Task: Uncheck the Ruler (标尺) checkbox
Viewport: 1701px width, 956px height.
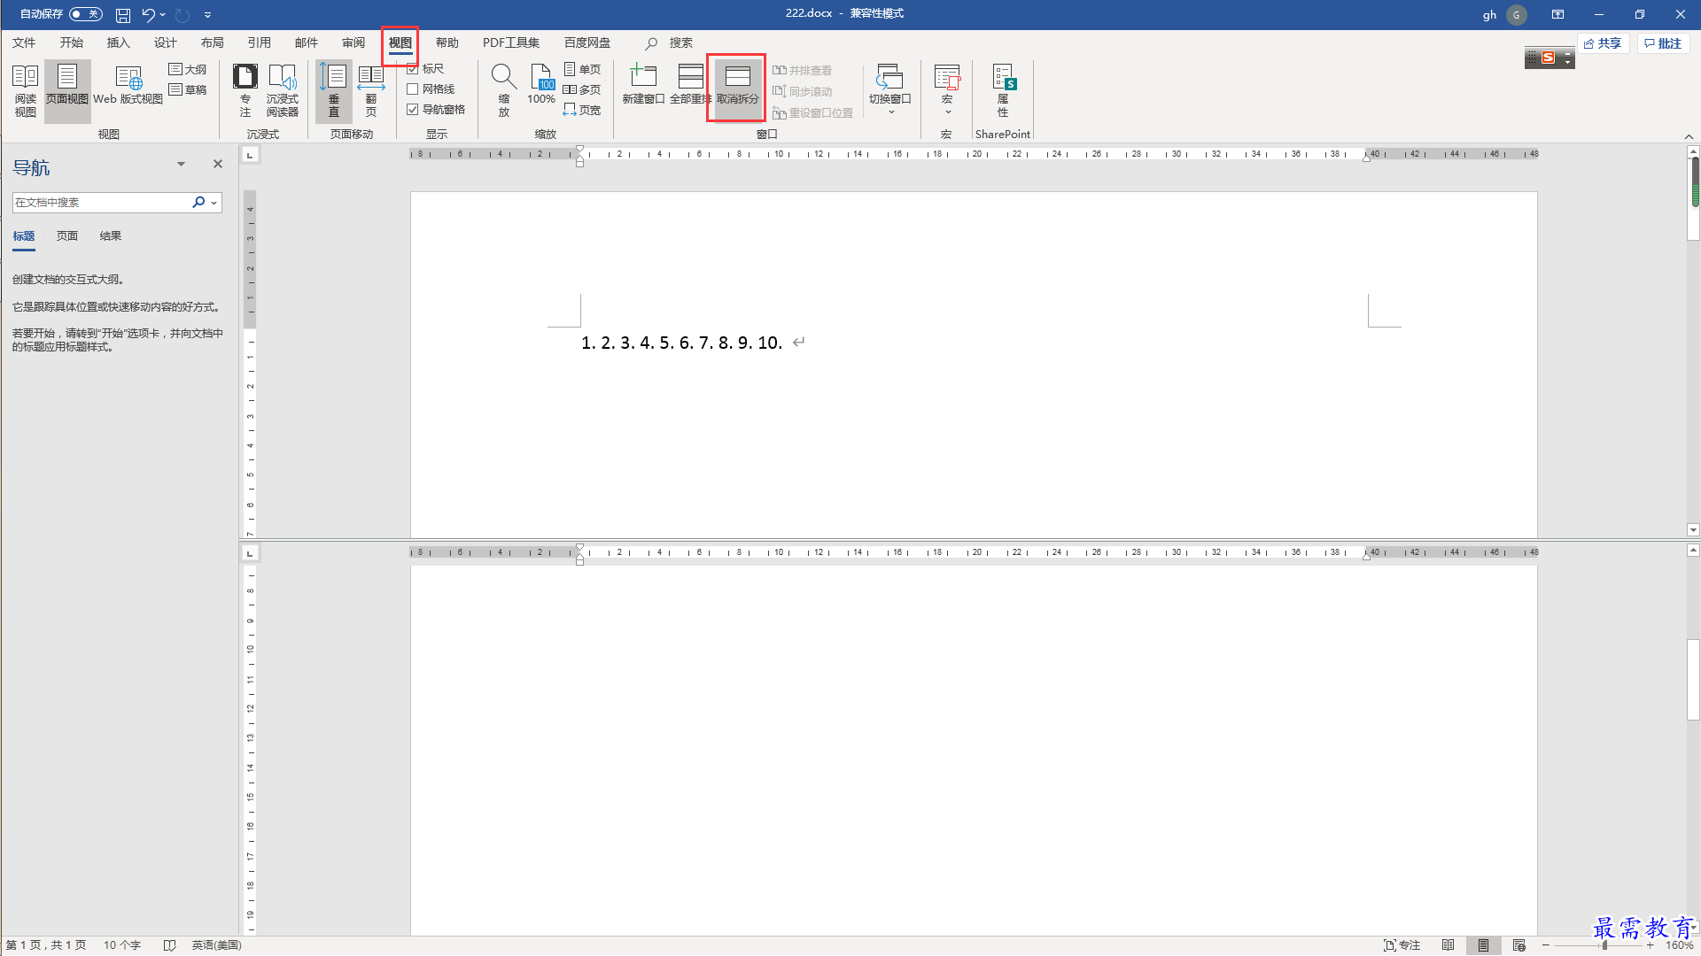Action: click(413, 69)
